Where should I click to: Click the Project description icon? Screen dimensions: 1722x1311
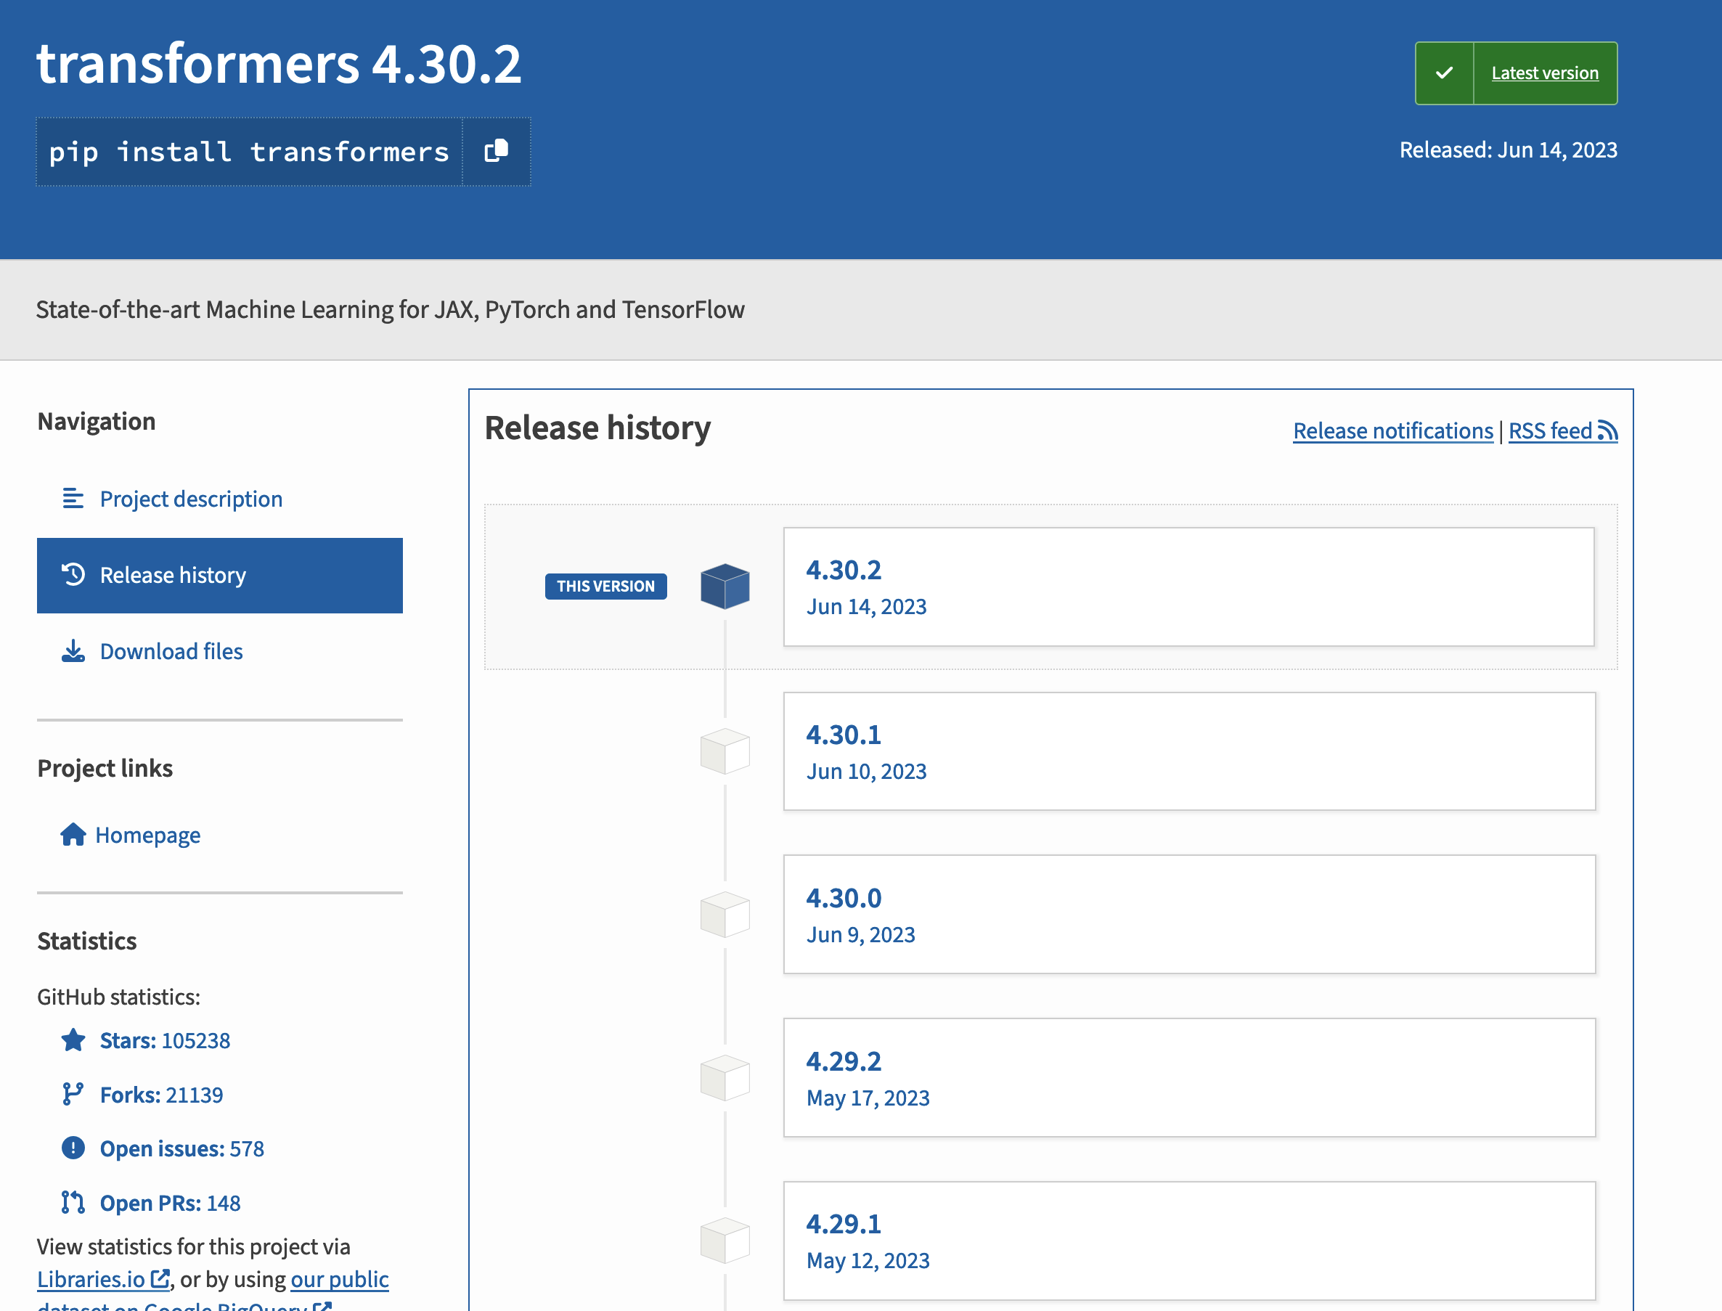tap(73, 499)
